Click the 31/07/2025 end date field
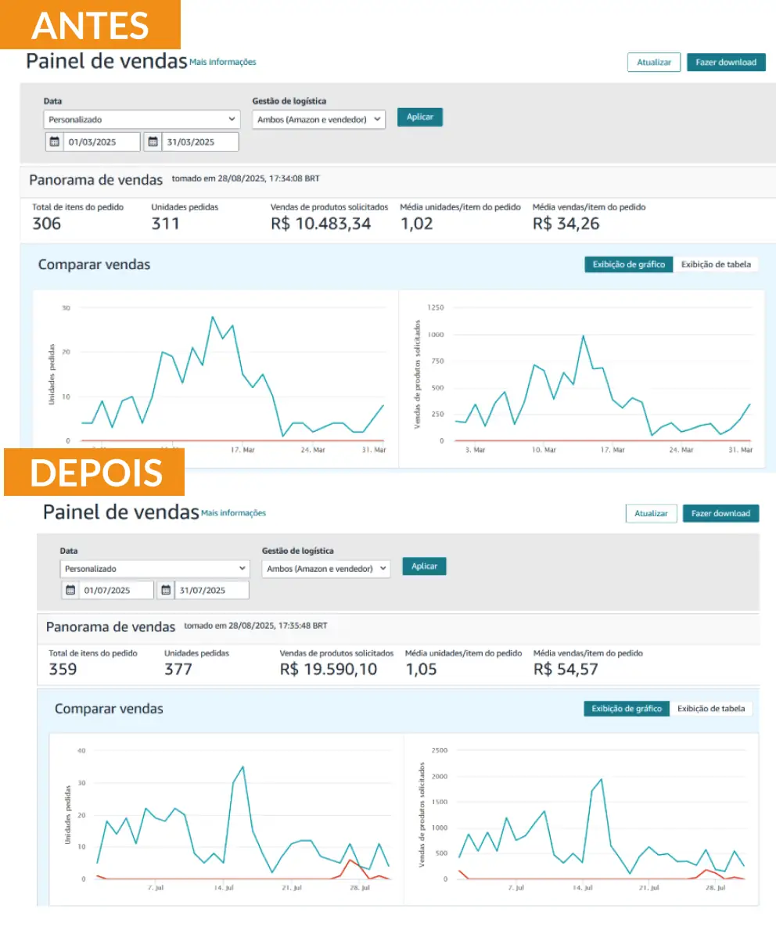776x934 pixels. (x=212, y=591)
